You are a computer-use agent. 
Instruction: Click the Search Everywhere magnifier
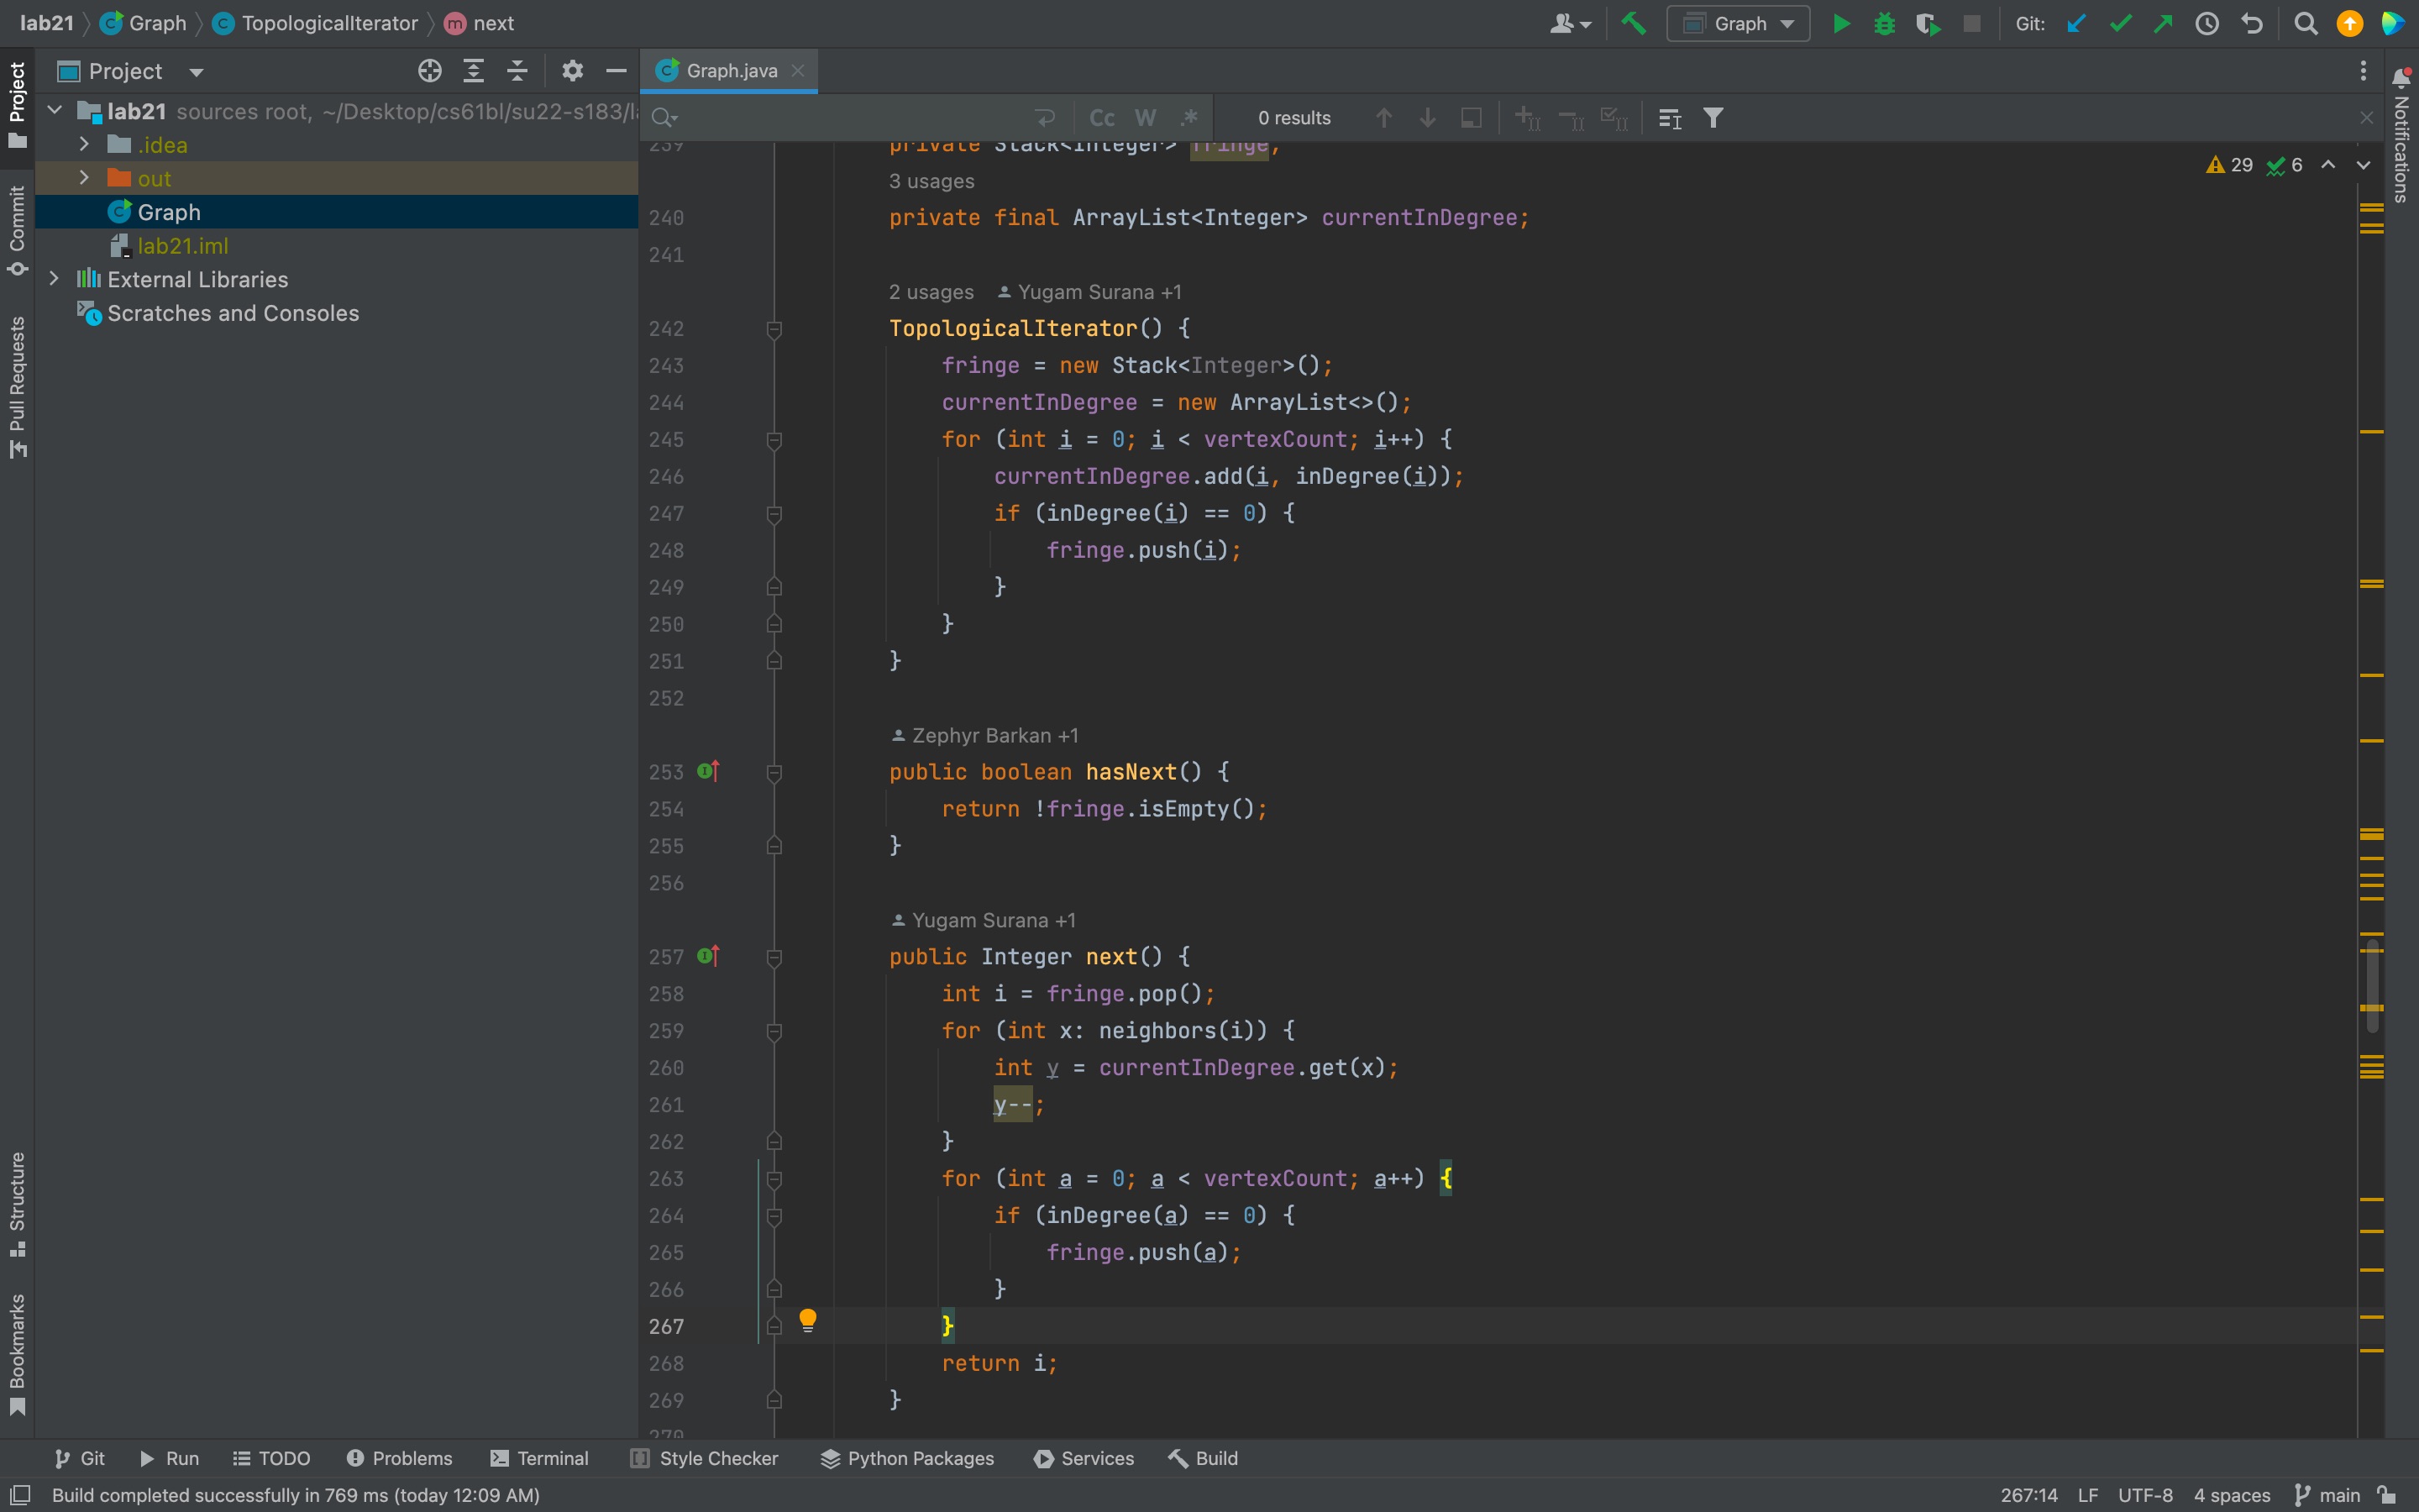coord(2305,23)
